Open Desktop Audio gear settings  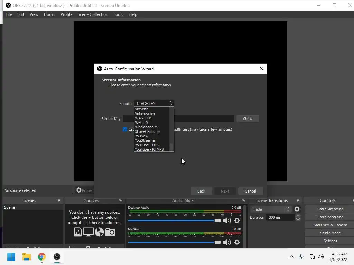[237, 220]
